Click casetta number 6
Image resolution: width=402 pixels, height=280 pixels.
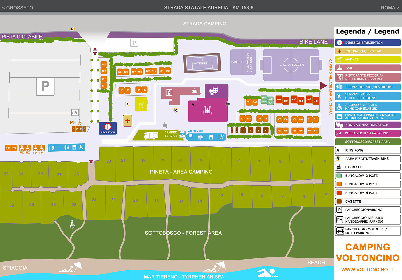click(x=266, y=131)
